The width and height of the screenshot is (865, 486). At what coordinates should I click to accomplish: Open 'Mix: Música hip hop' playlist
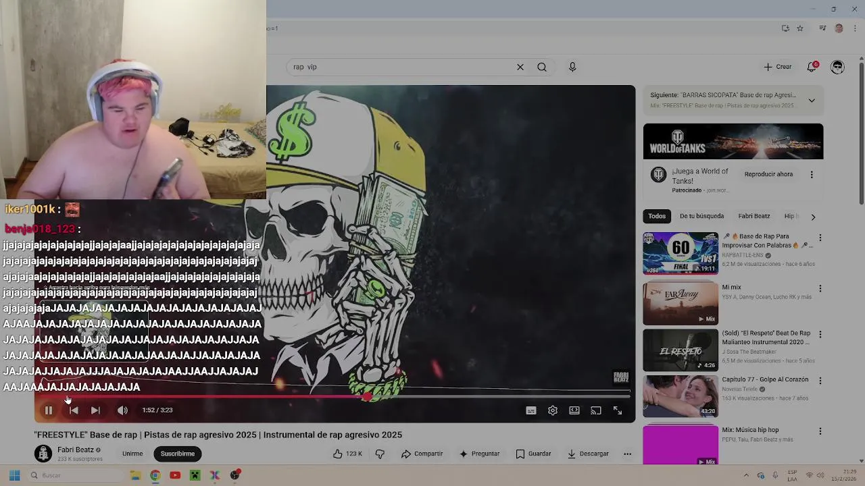(x=681, y=445)
